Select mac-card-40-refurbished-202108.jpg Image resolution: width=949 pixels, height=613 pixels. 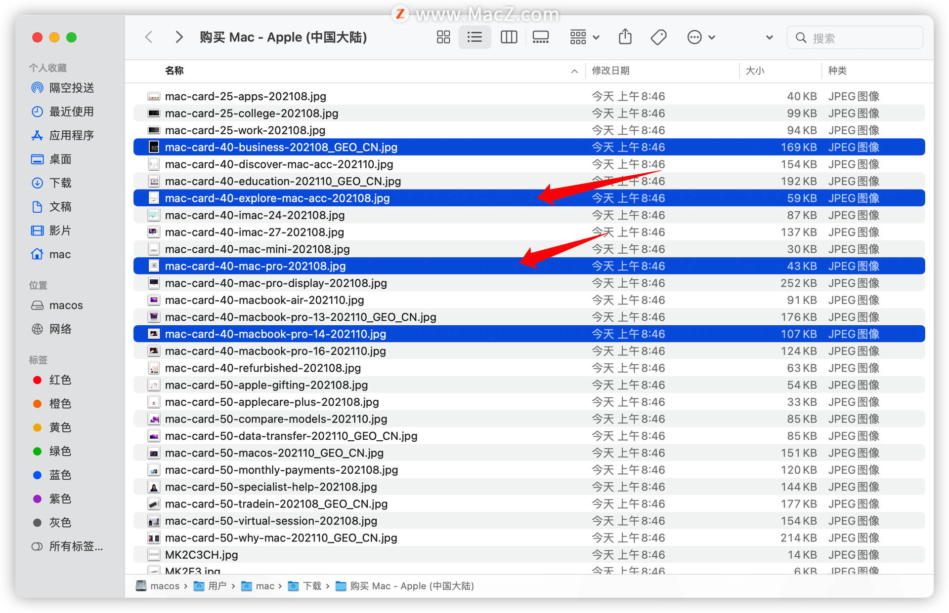(529, 368)
